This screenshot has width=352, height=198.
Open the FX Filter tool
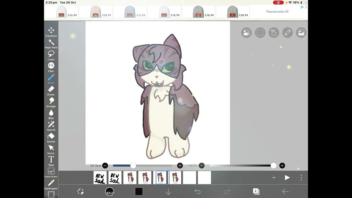pos(51,67)
